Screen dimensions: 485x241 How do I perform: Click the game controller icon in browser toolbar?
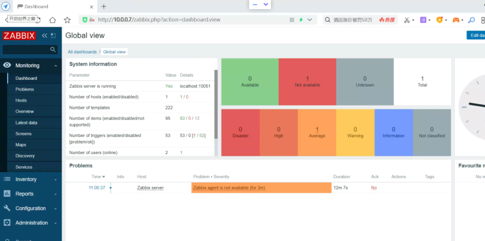point(456,20)
